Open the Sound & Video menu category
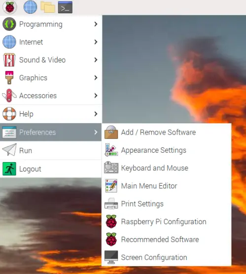The image size is (246, 274). [x=51, y=60]
